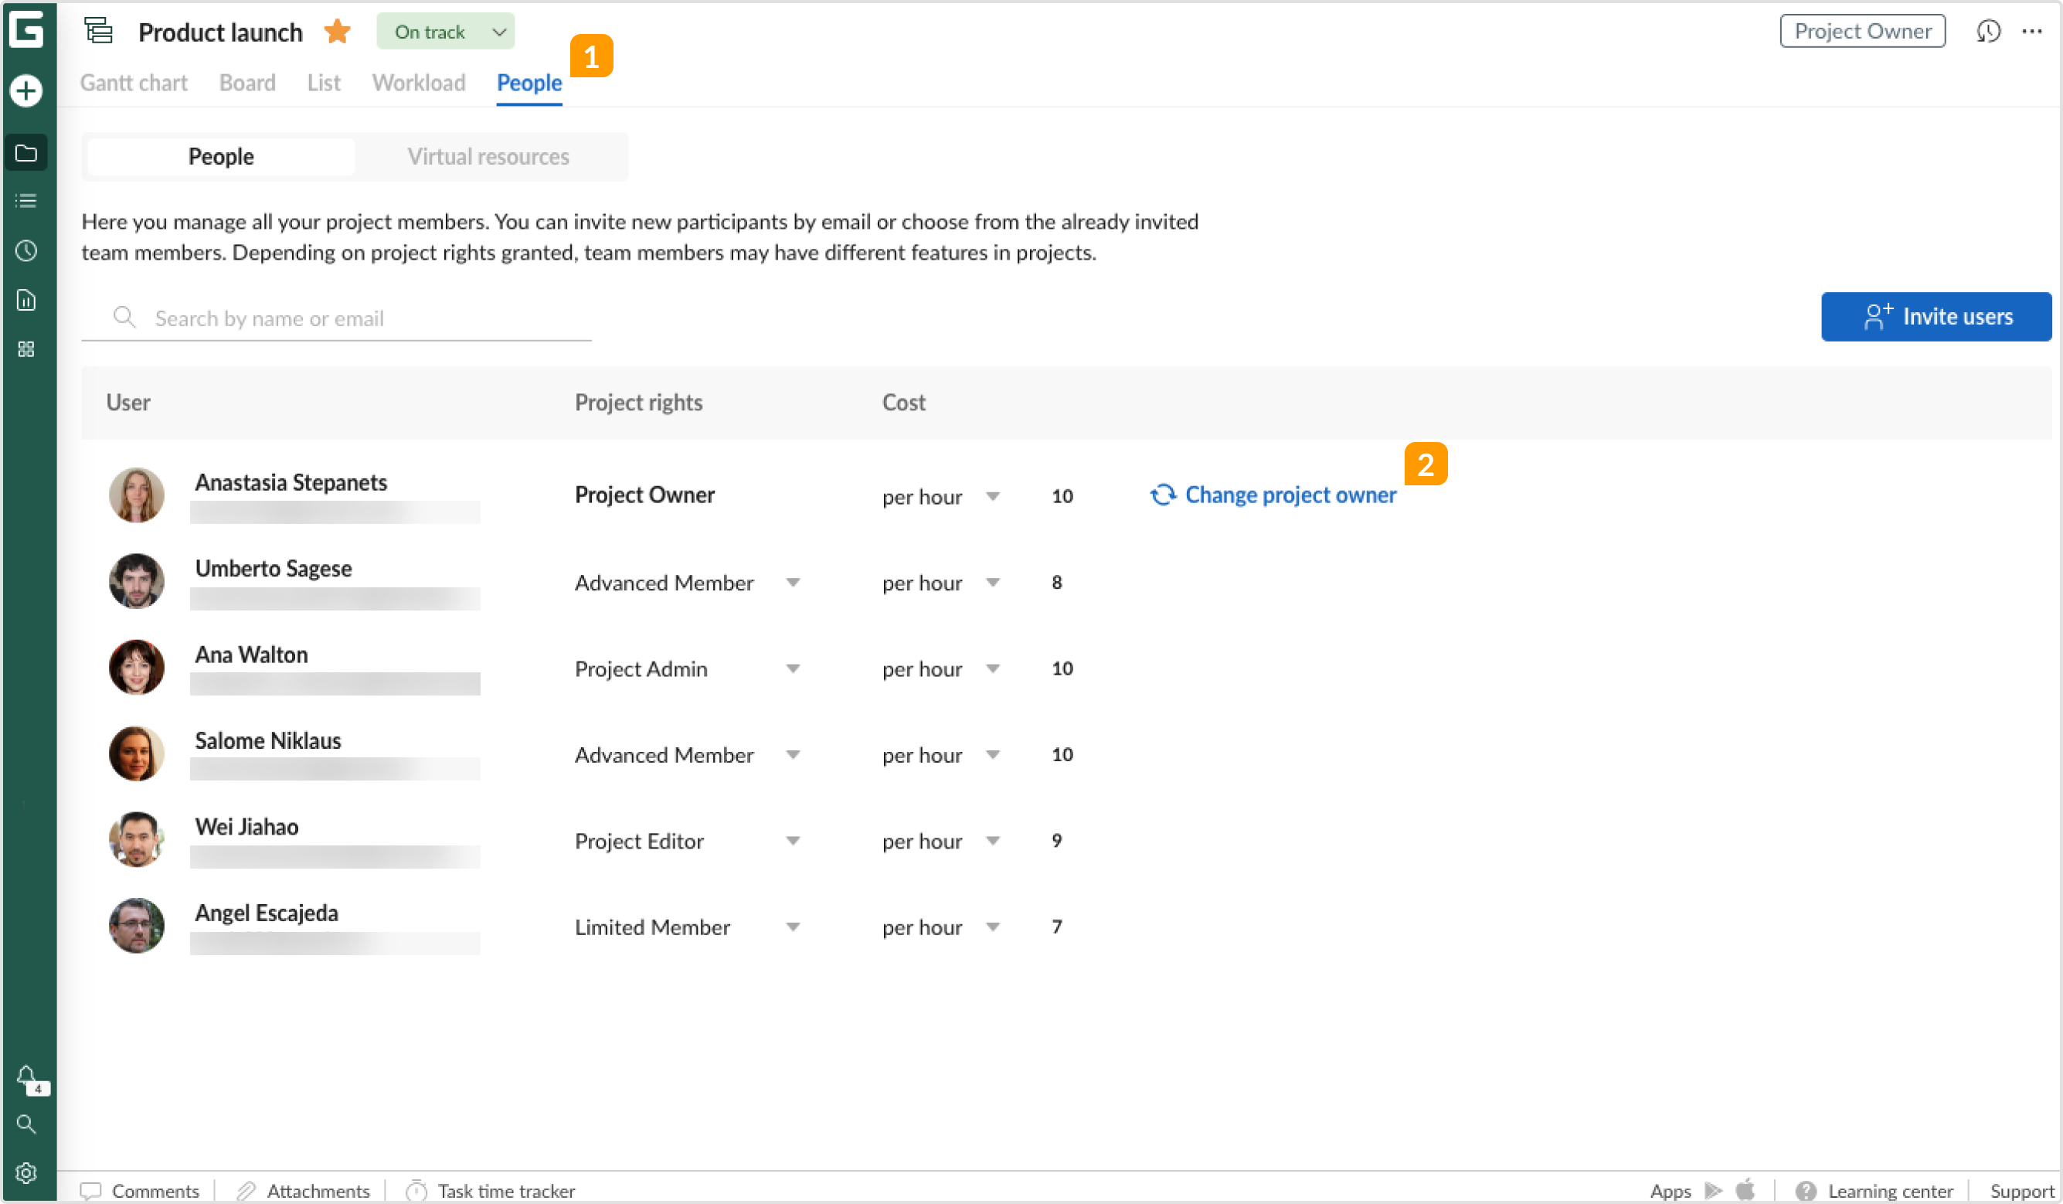Viewport: 2063px width, 1204px height.
Task: Open the task list icon in sidebar
Action: pyautogui.click(x=26, y=201)
